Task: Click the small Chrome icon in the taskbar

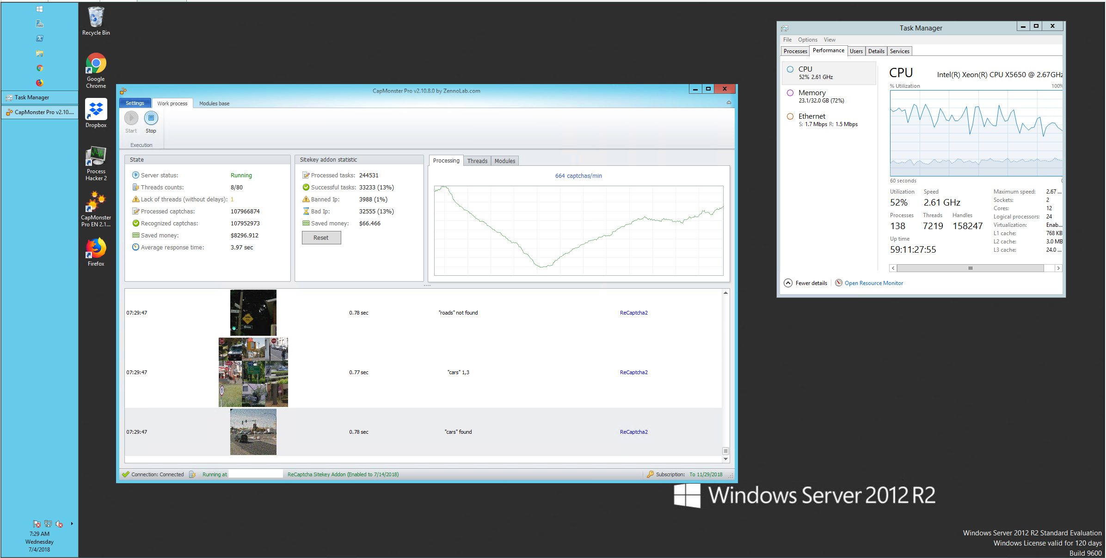Action: (39, 68)
